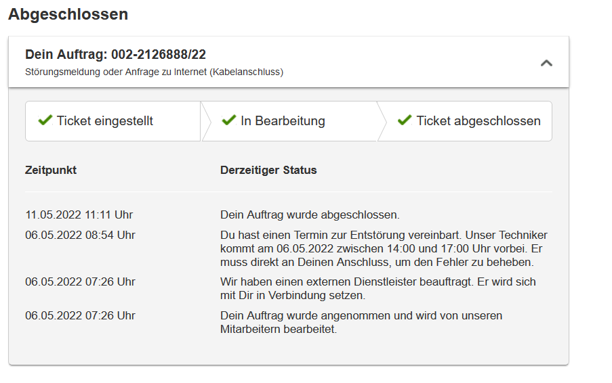Image resolution: width=612 pixels, height=383 pixels.
Task: Click the Zeitpunkt column header
Action: (x=51, y=170)
